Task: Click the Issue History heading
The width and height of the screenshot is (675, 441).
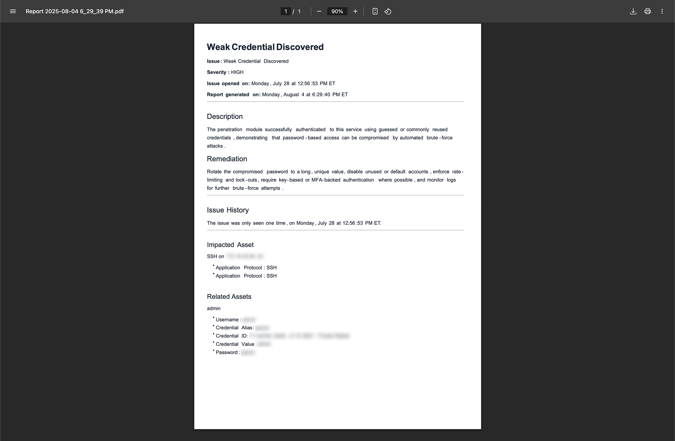Action: coord(228,210)
